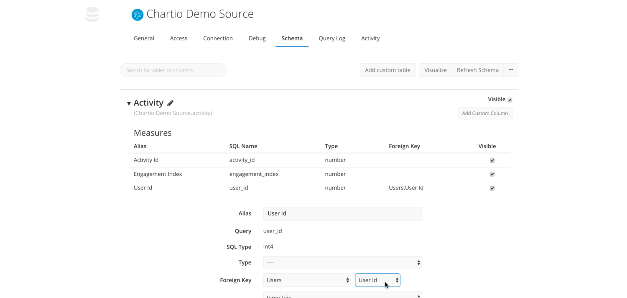Image resolution: width=627 pixels, height=298 pixels.
Task: Switch to the Connection tab
Action: 218,38
